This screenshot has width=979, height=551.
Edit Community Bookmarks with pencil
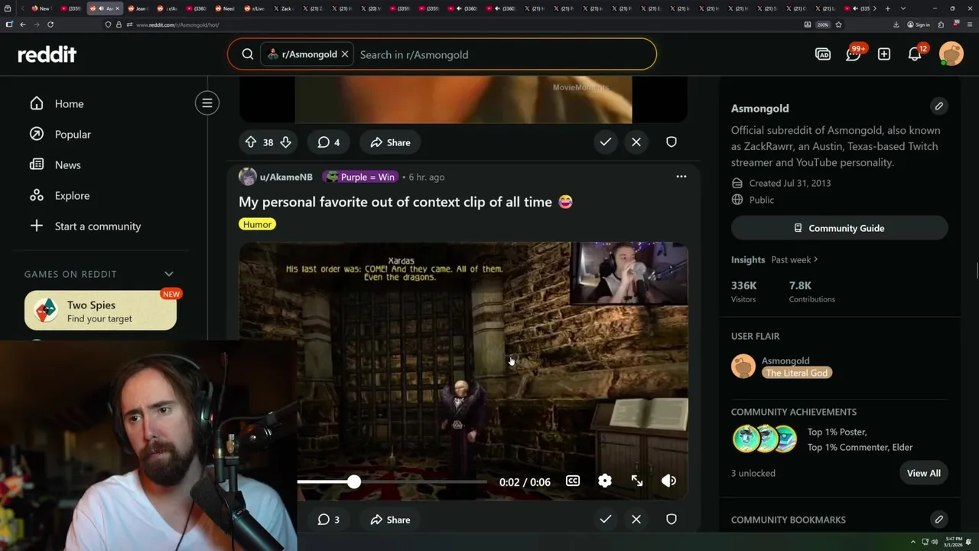click(x=939, y=520)
